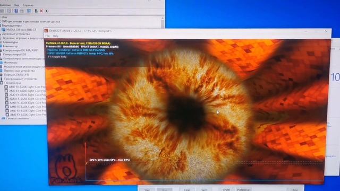Image resolution: width=340 pixels, height=191 pixels.
Task: Click the red X uninstall device icon
Action: pos(41,11)
